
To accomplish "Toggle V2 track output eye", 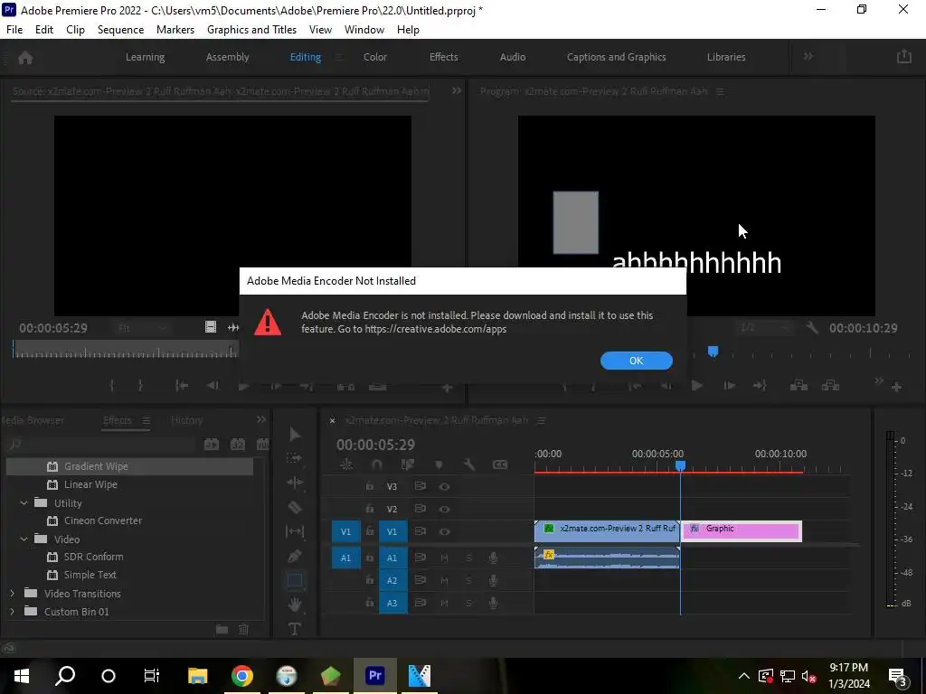I will 444,510.
